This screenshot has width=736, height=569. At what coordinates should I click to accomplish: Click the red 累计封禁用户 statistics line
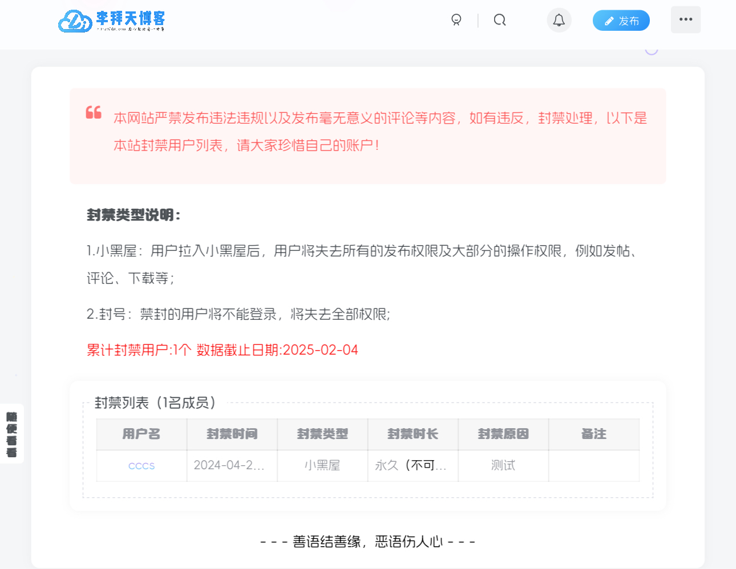[x=223, y=350]
